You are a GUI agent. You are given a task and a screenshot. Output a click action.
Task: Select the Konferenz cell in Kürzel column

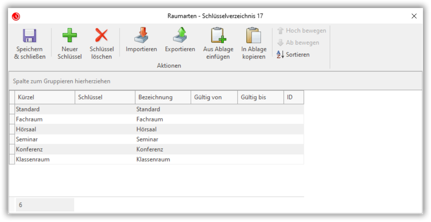click(x=45, y=149)
